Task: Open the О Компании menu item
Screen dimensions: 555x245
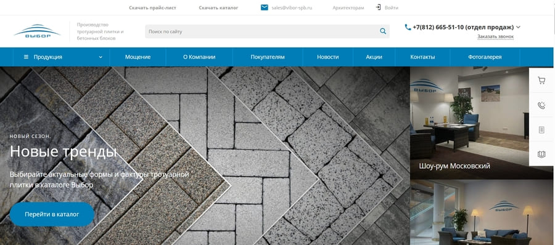Action: pos(199,57)
